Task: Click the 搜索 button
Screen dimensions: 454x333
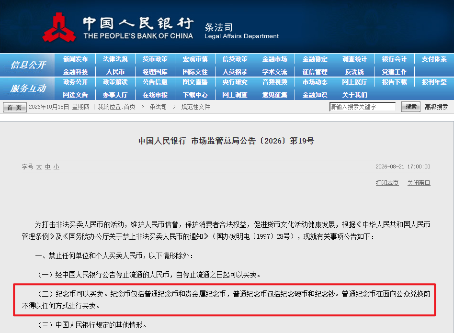Action: click(x=411, y=107)
